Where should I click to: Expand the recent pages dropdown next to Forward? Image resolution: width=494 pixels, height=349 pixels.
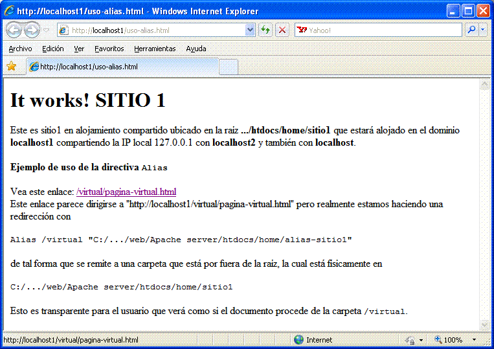pos(46,30)
